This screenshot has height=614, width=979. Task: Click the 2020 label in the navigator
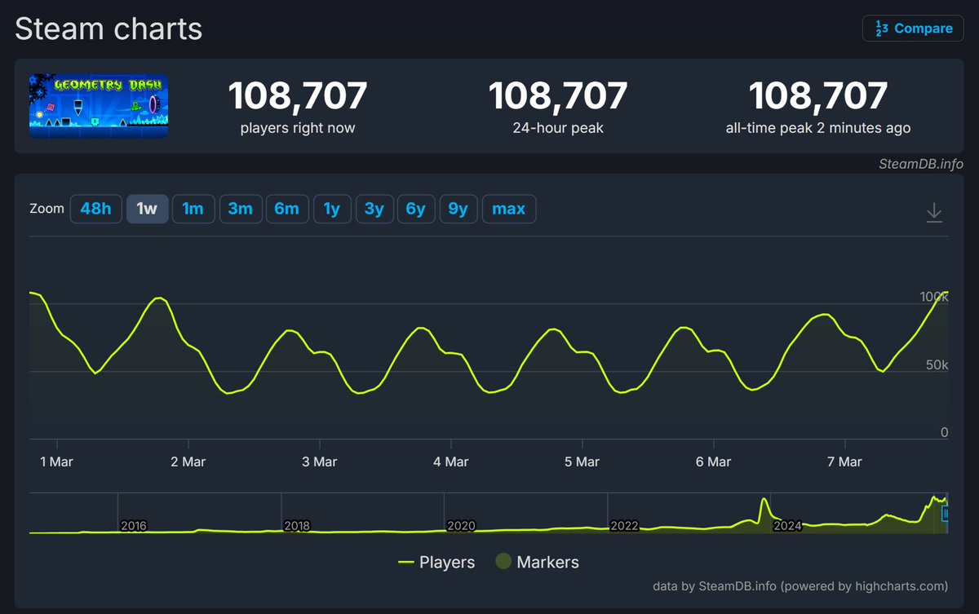point(460,526)
